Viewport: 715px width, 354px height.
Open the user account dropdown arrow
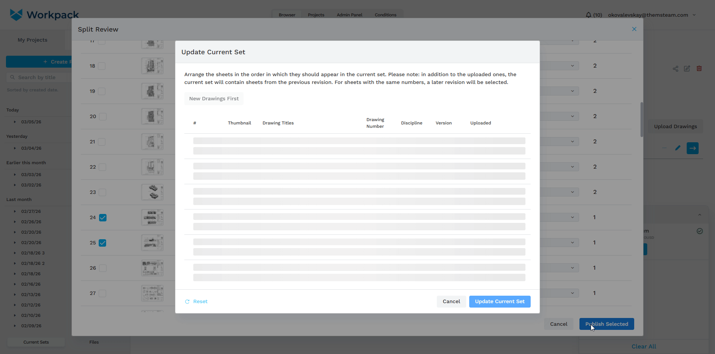coord(694,15)
